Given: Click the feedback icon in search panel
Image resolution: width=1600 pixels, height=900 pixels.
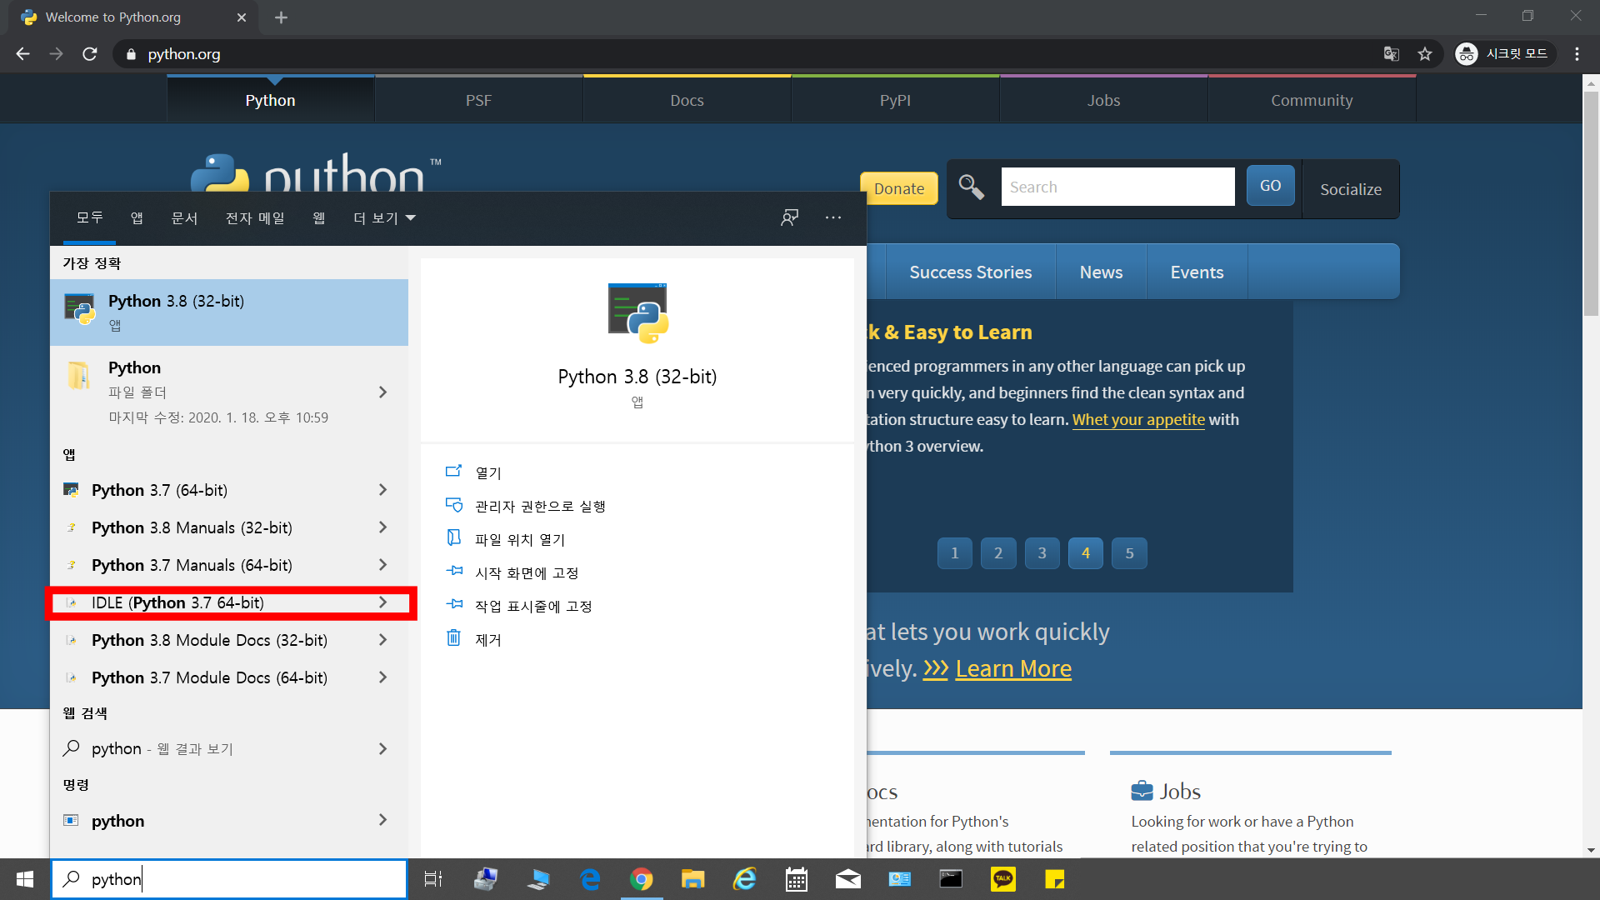Looking at the screenshot, I should [789, 217].
